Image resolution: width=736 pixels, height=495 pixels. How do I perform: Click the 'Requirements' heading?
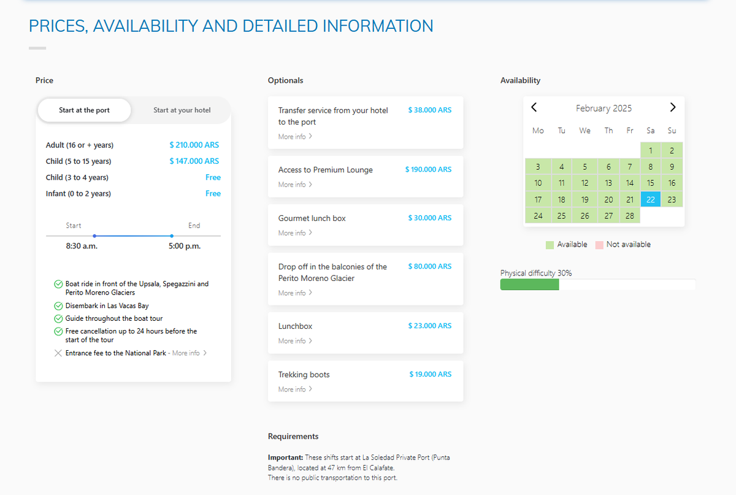coord(293,437)
